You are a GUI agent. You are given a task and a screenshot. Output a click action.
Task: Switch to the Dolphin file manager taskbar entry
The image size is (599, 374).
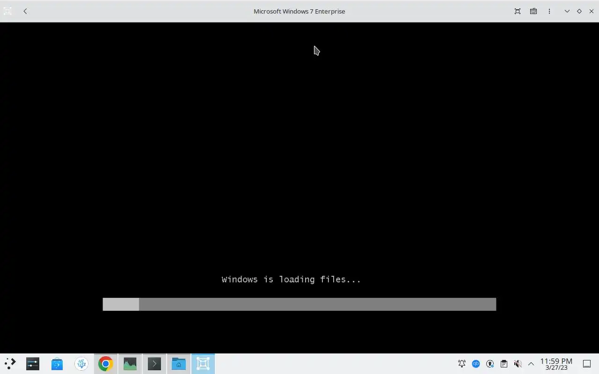(179, 364)
